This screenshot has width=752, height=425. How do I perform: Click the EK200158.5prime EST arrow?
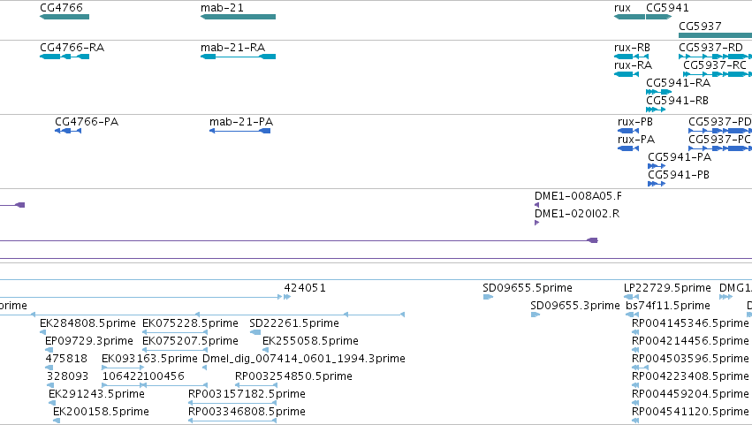(56, 421)
